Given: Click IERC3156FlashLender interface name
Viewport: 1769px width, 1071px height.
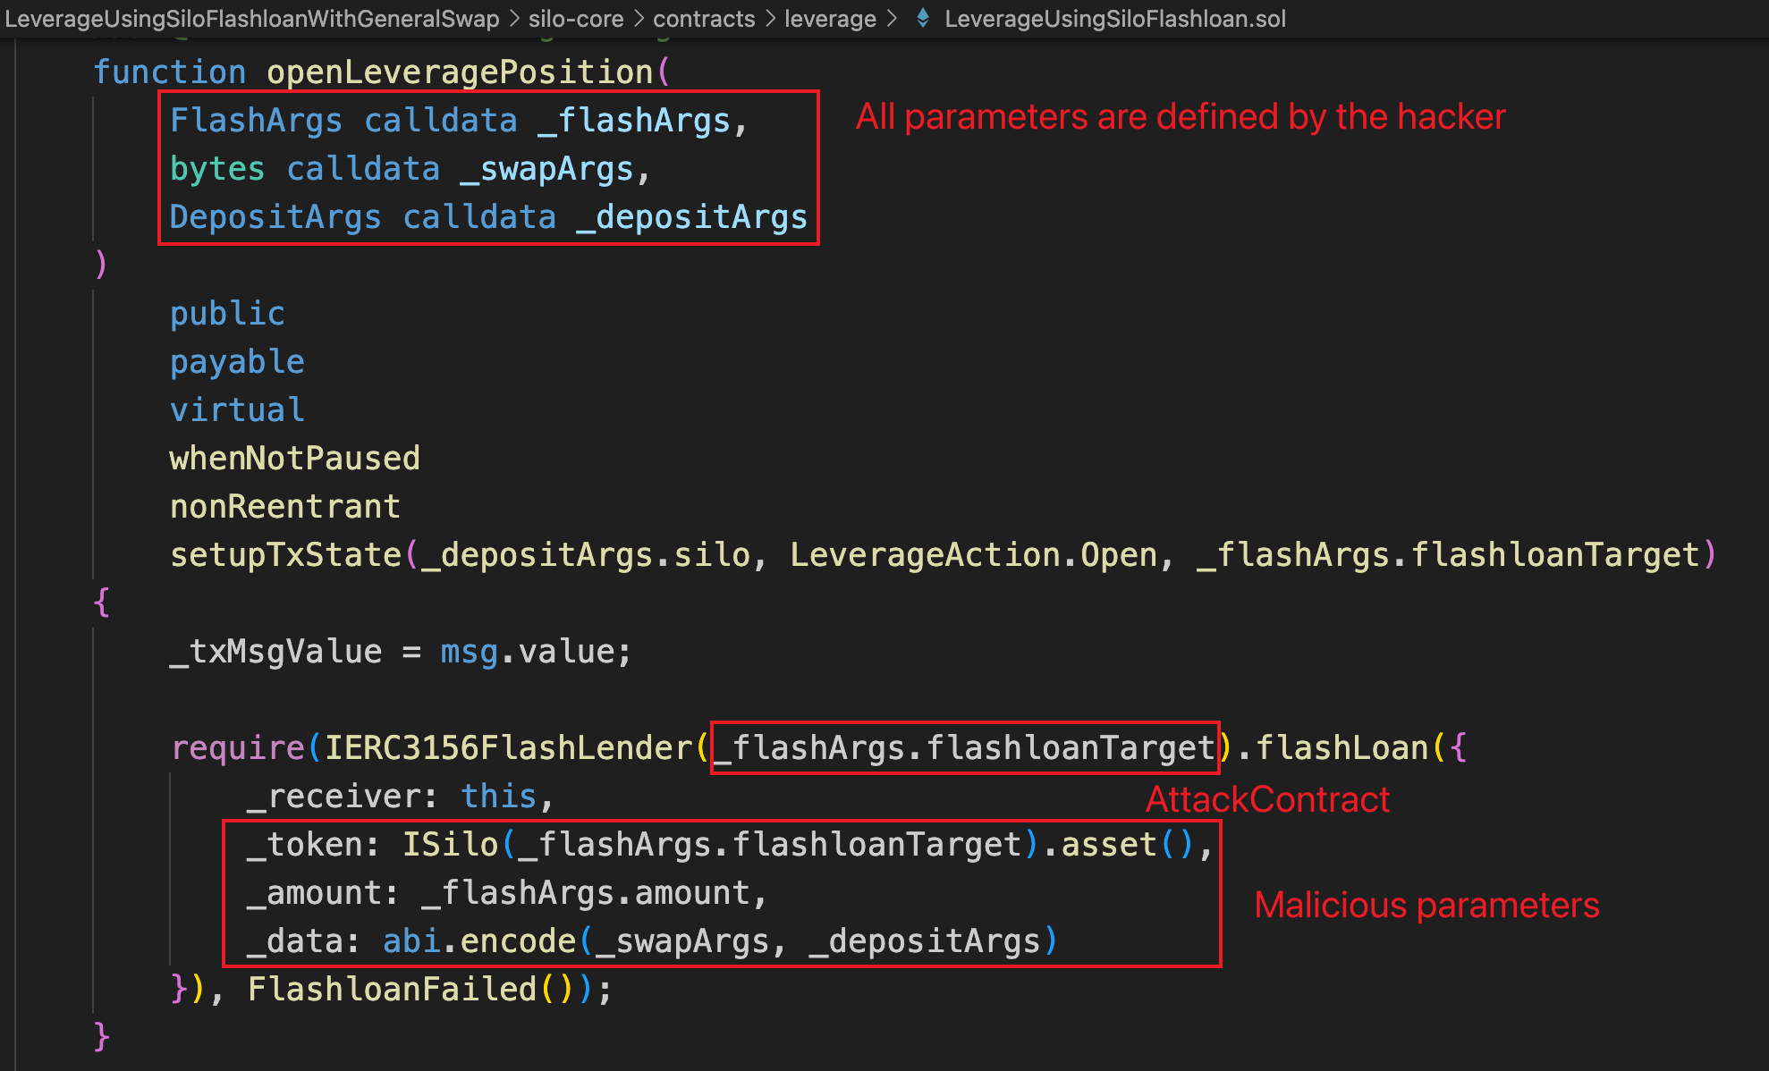Looking at the screenshot, I should click(x=508, y=748).
